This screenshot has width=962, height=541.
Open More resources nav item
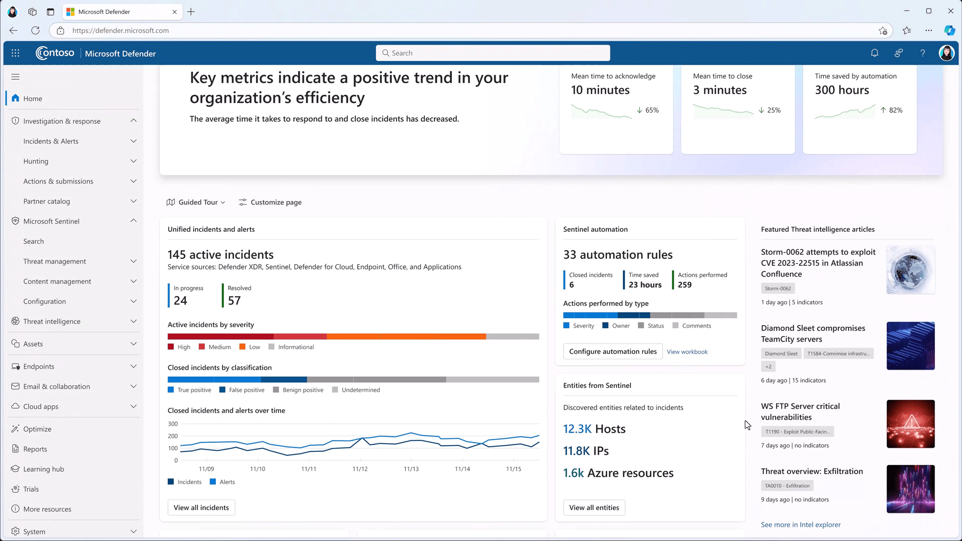tap(74, 509)
